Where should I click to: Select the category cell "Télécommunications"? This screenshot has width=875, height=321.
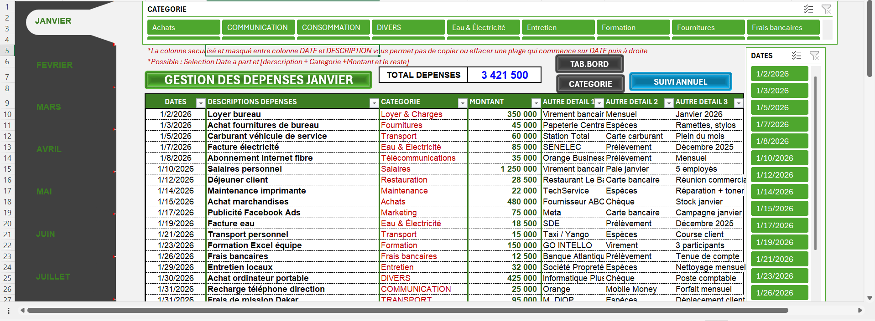423,158
